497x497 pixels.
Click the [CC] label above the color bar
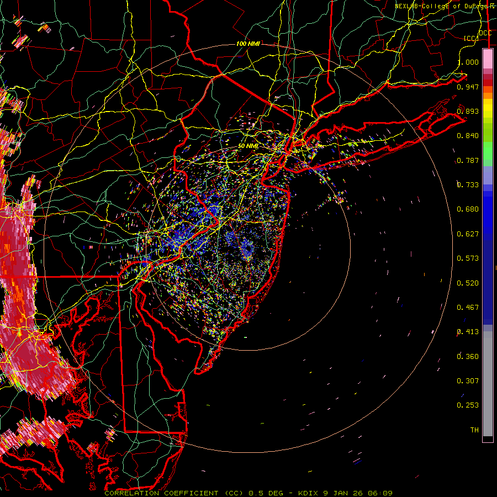pos(471,39)
